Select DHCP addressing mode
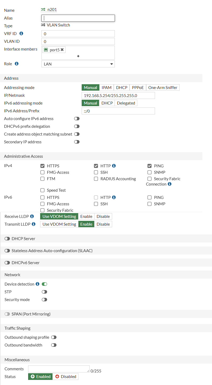The width and height of the screenshot is (212, 385). (122, 88)
